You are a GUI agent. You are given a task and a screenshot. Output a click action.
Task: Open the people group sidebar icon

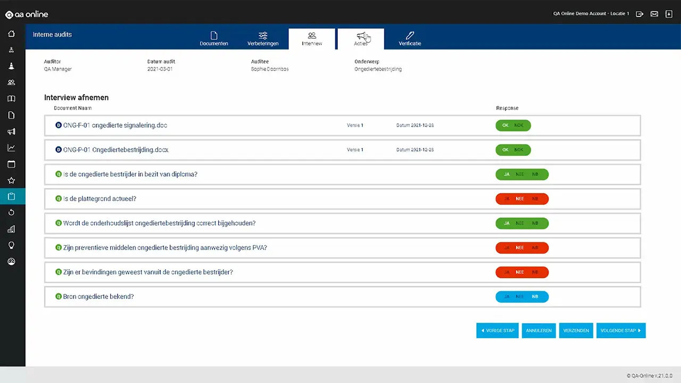[x=11, y=82]
